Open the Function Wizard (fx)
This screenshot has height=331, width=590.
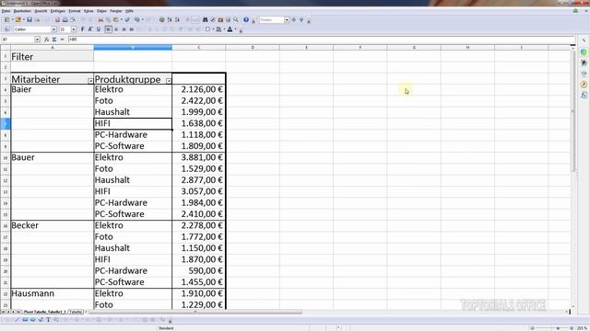46,40
